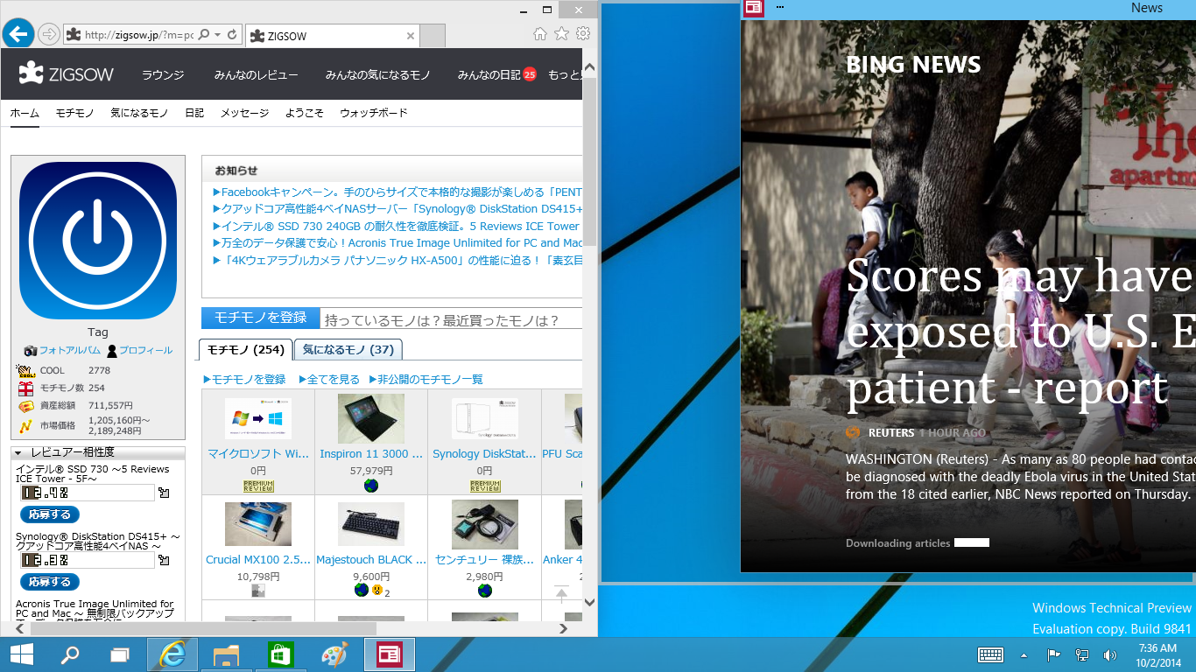This screenshot has height=672, width=1196.
Task: Click IE vertical scrollbar down arrow
Action: (590, 602)
